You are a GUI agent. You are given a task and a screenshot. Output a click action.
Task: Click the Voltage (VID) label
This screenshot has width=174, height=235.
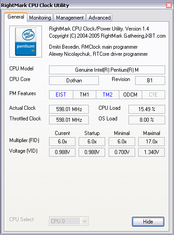point(23,151)
